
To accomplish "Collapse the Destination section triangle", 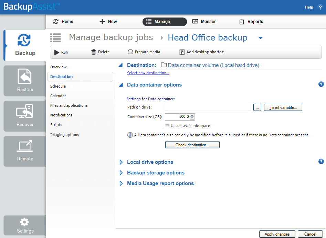I will [x=120, y=65].
